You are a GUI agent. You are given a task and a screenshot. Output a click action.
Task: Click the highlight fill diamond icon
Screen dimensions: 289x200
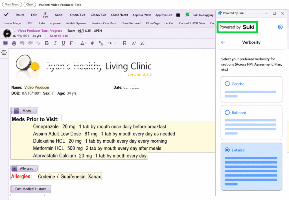pyautogui.click(x=92, y=43)
